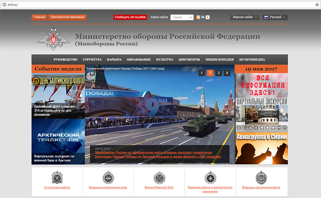Click the Событие недели heading
Viewport: 321px width, 198px height.
(58, 69)
